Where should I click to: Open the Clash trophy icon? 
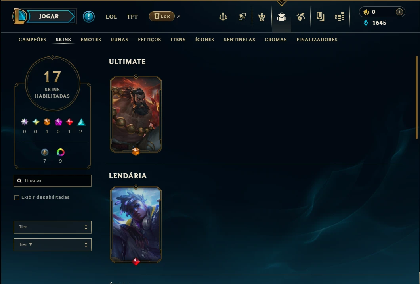(x=223, y=17)
